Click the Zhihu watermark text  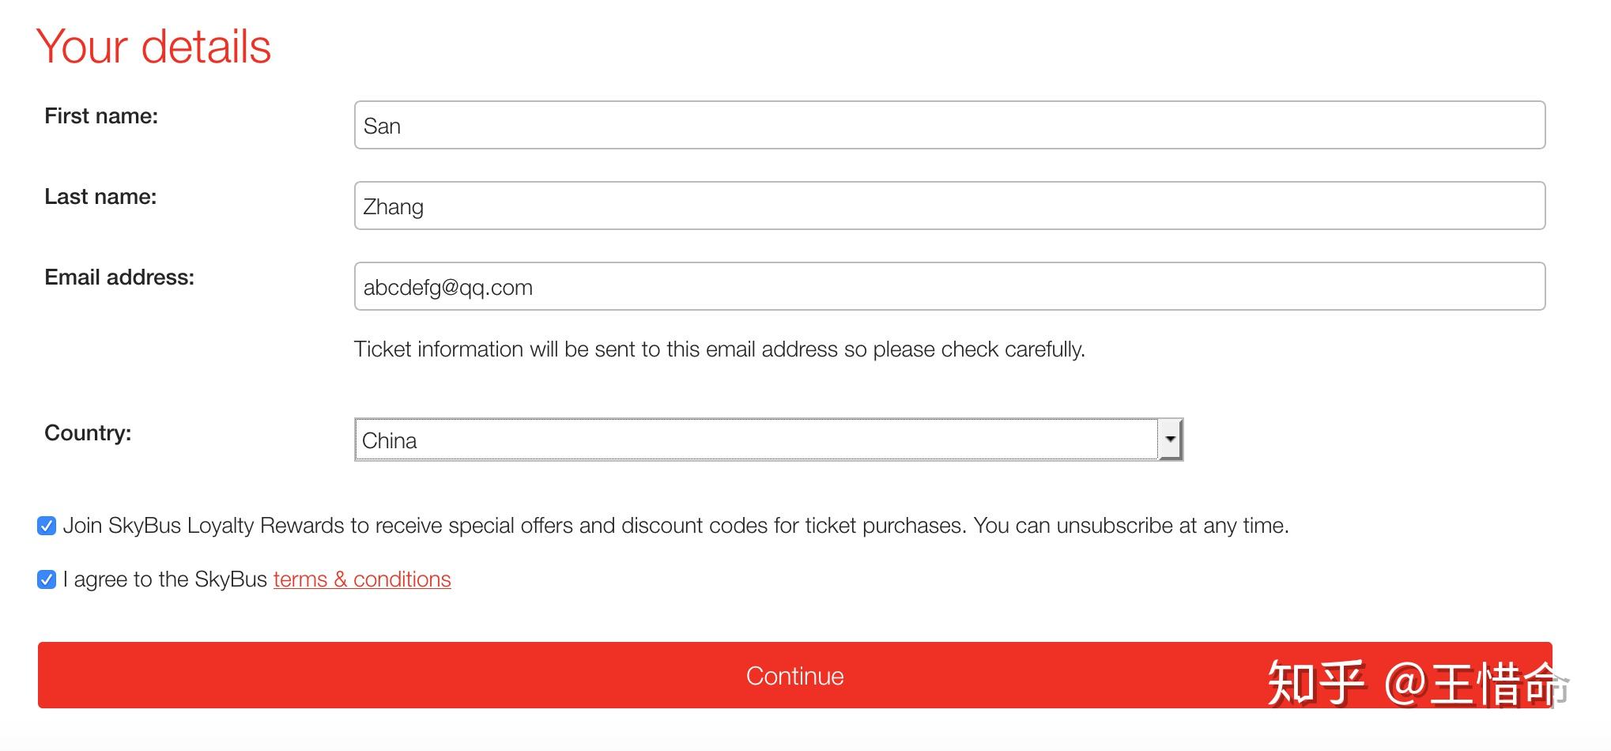tap(1417, 682)
